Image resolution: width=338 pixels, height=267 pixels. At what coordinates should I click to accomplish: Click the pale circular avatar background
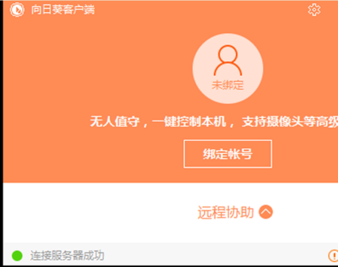(227, 68)
